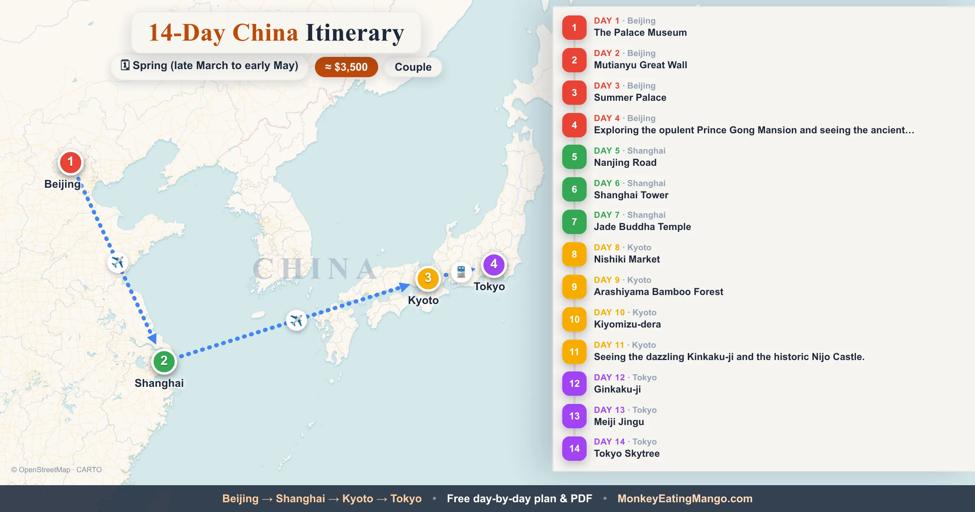This screenshot has width=975, height=512.
Task: Open the MonkeyEatingMango.com link
Action: (x=685, y=499)
